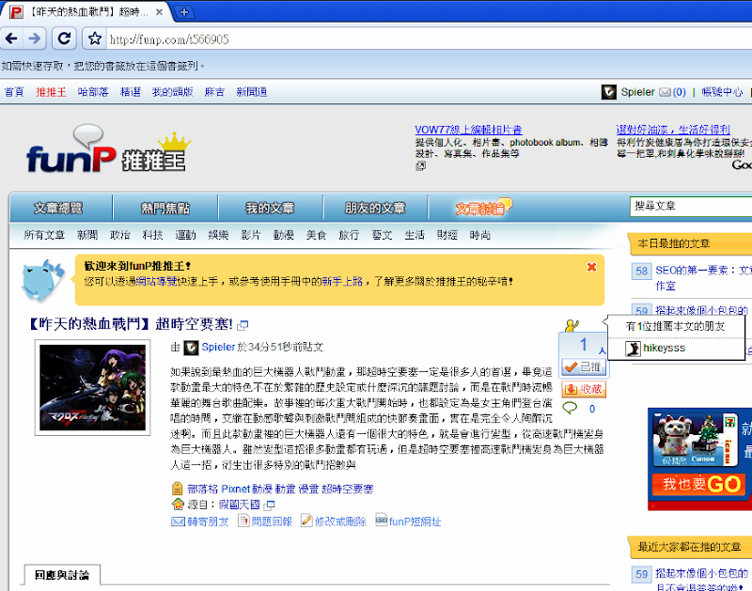Click the 新手上路 link in welcome banner
The image size is (752, 591).
342,281
